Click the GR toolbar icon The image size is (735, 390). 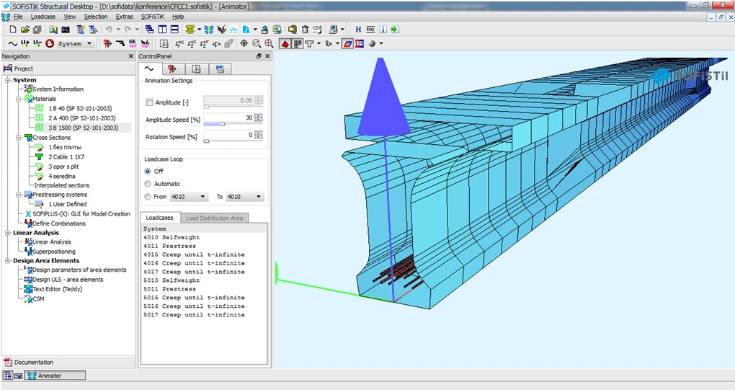pyautogui.click(x=133, y=43)
